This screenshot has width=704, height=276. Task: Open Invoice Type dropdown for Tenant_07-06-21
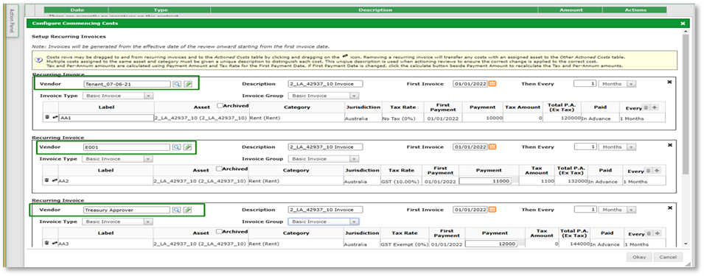[118, 96]
